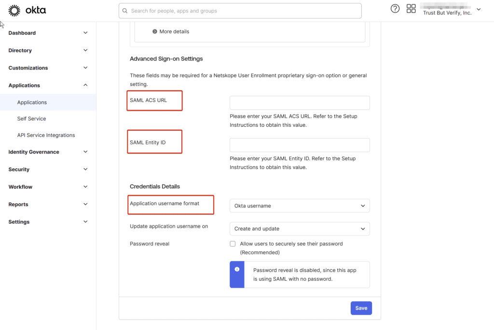
Task: Select Self Service in the sidebar
Action: 31,118
